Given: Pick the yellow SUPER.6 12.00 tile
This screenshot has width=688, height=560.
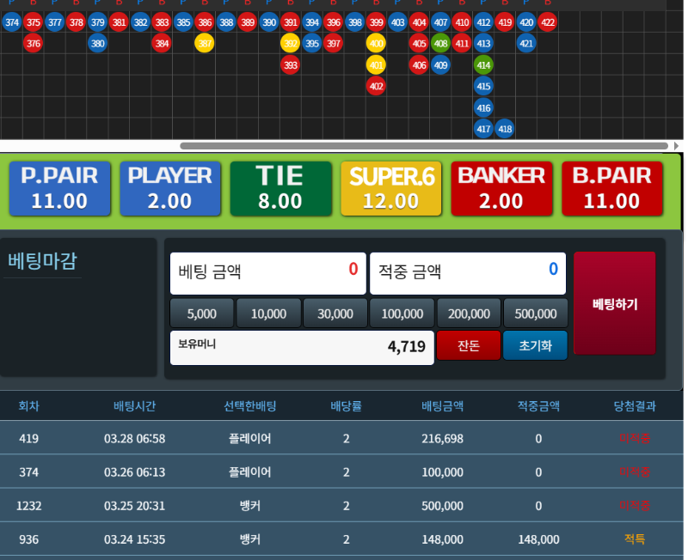Looking at the screenshot, I should point(391,189).
